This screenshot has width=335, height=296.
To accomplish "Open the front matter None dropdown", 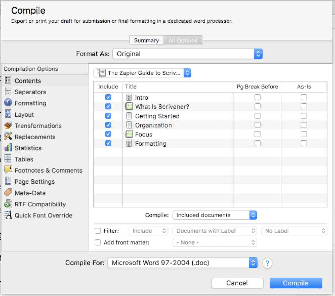I will [x=215, y=243].
